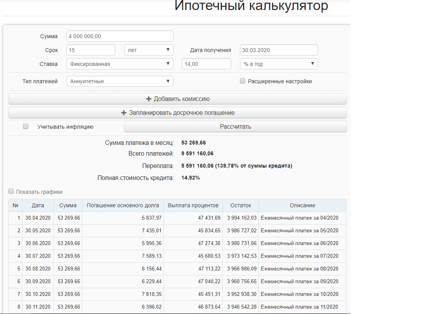This screenshot has width=443, height=314.
Task: Click the date field showing 30.03.2020
Action: 279,50
